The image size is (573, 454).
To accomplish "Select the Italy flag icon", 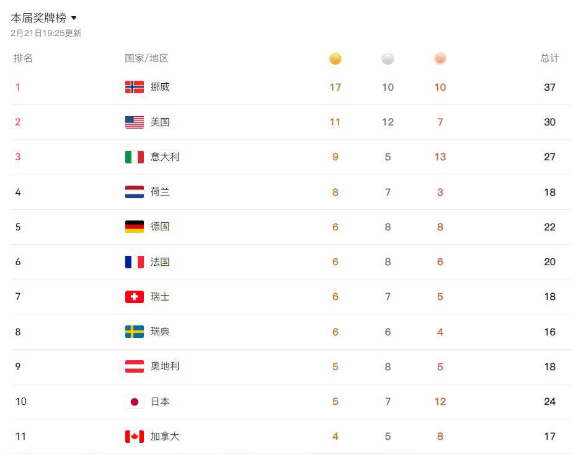I will [x=135, y=157].
